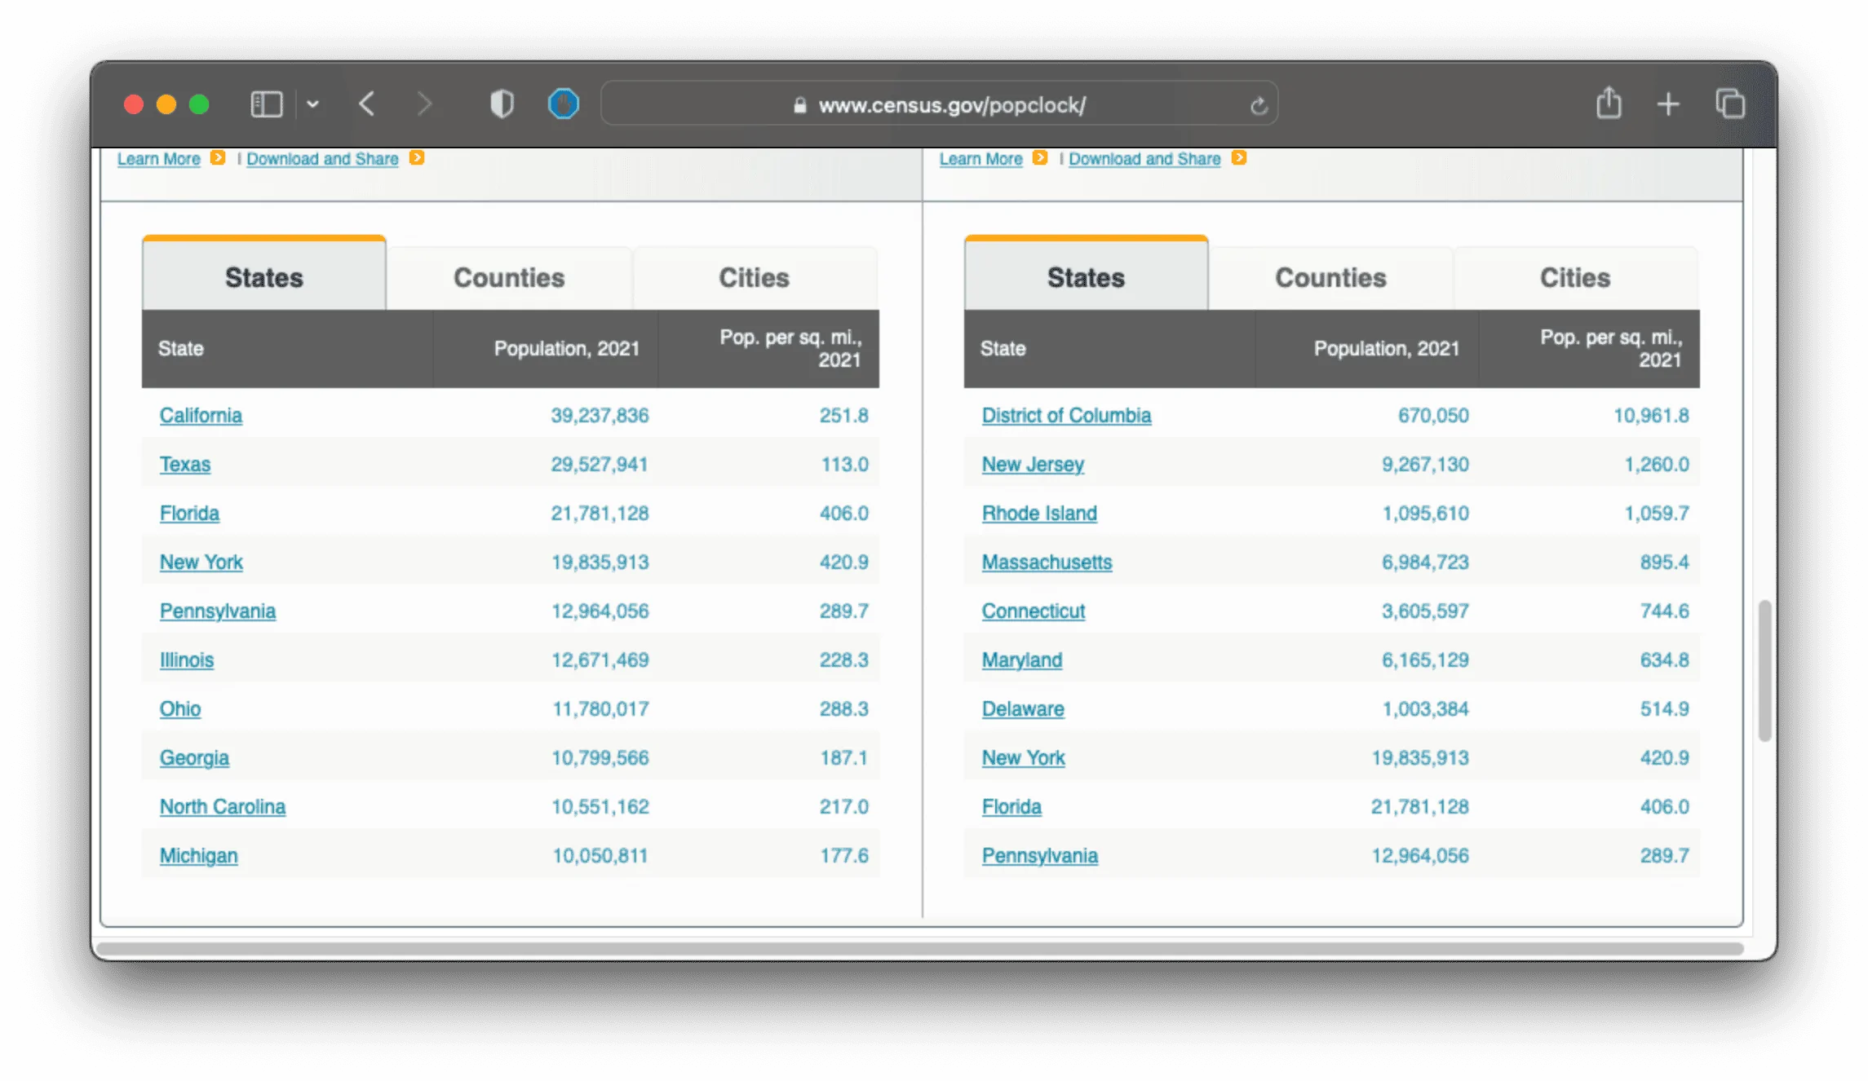The height and width of the screenshot is (1081, 1868).
Task: Reload the census.gov page
Action: tap(1259, 106)
